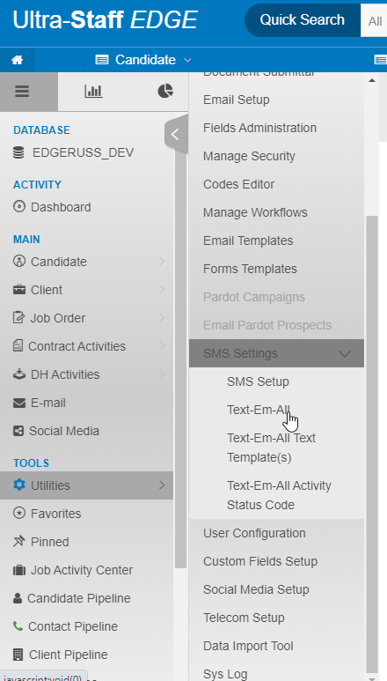
Task: Click the Dashboard gauge icon
Action: tap(19, 207)
